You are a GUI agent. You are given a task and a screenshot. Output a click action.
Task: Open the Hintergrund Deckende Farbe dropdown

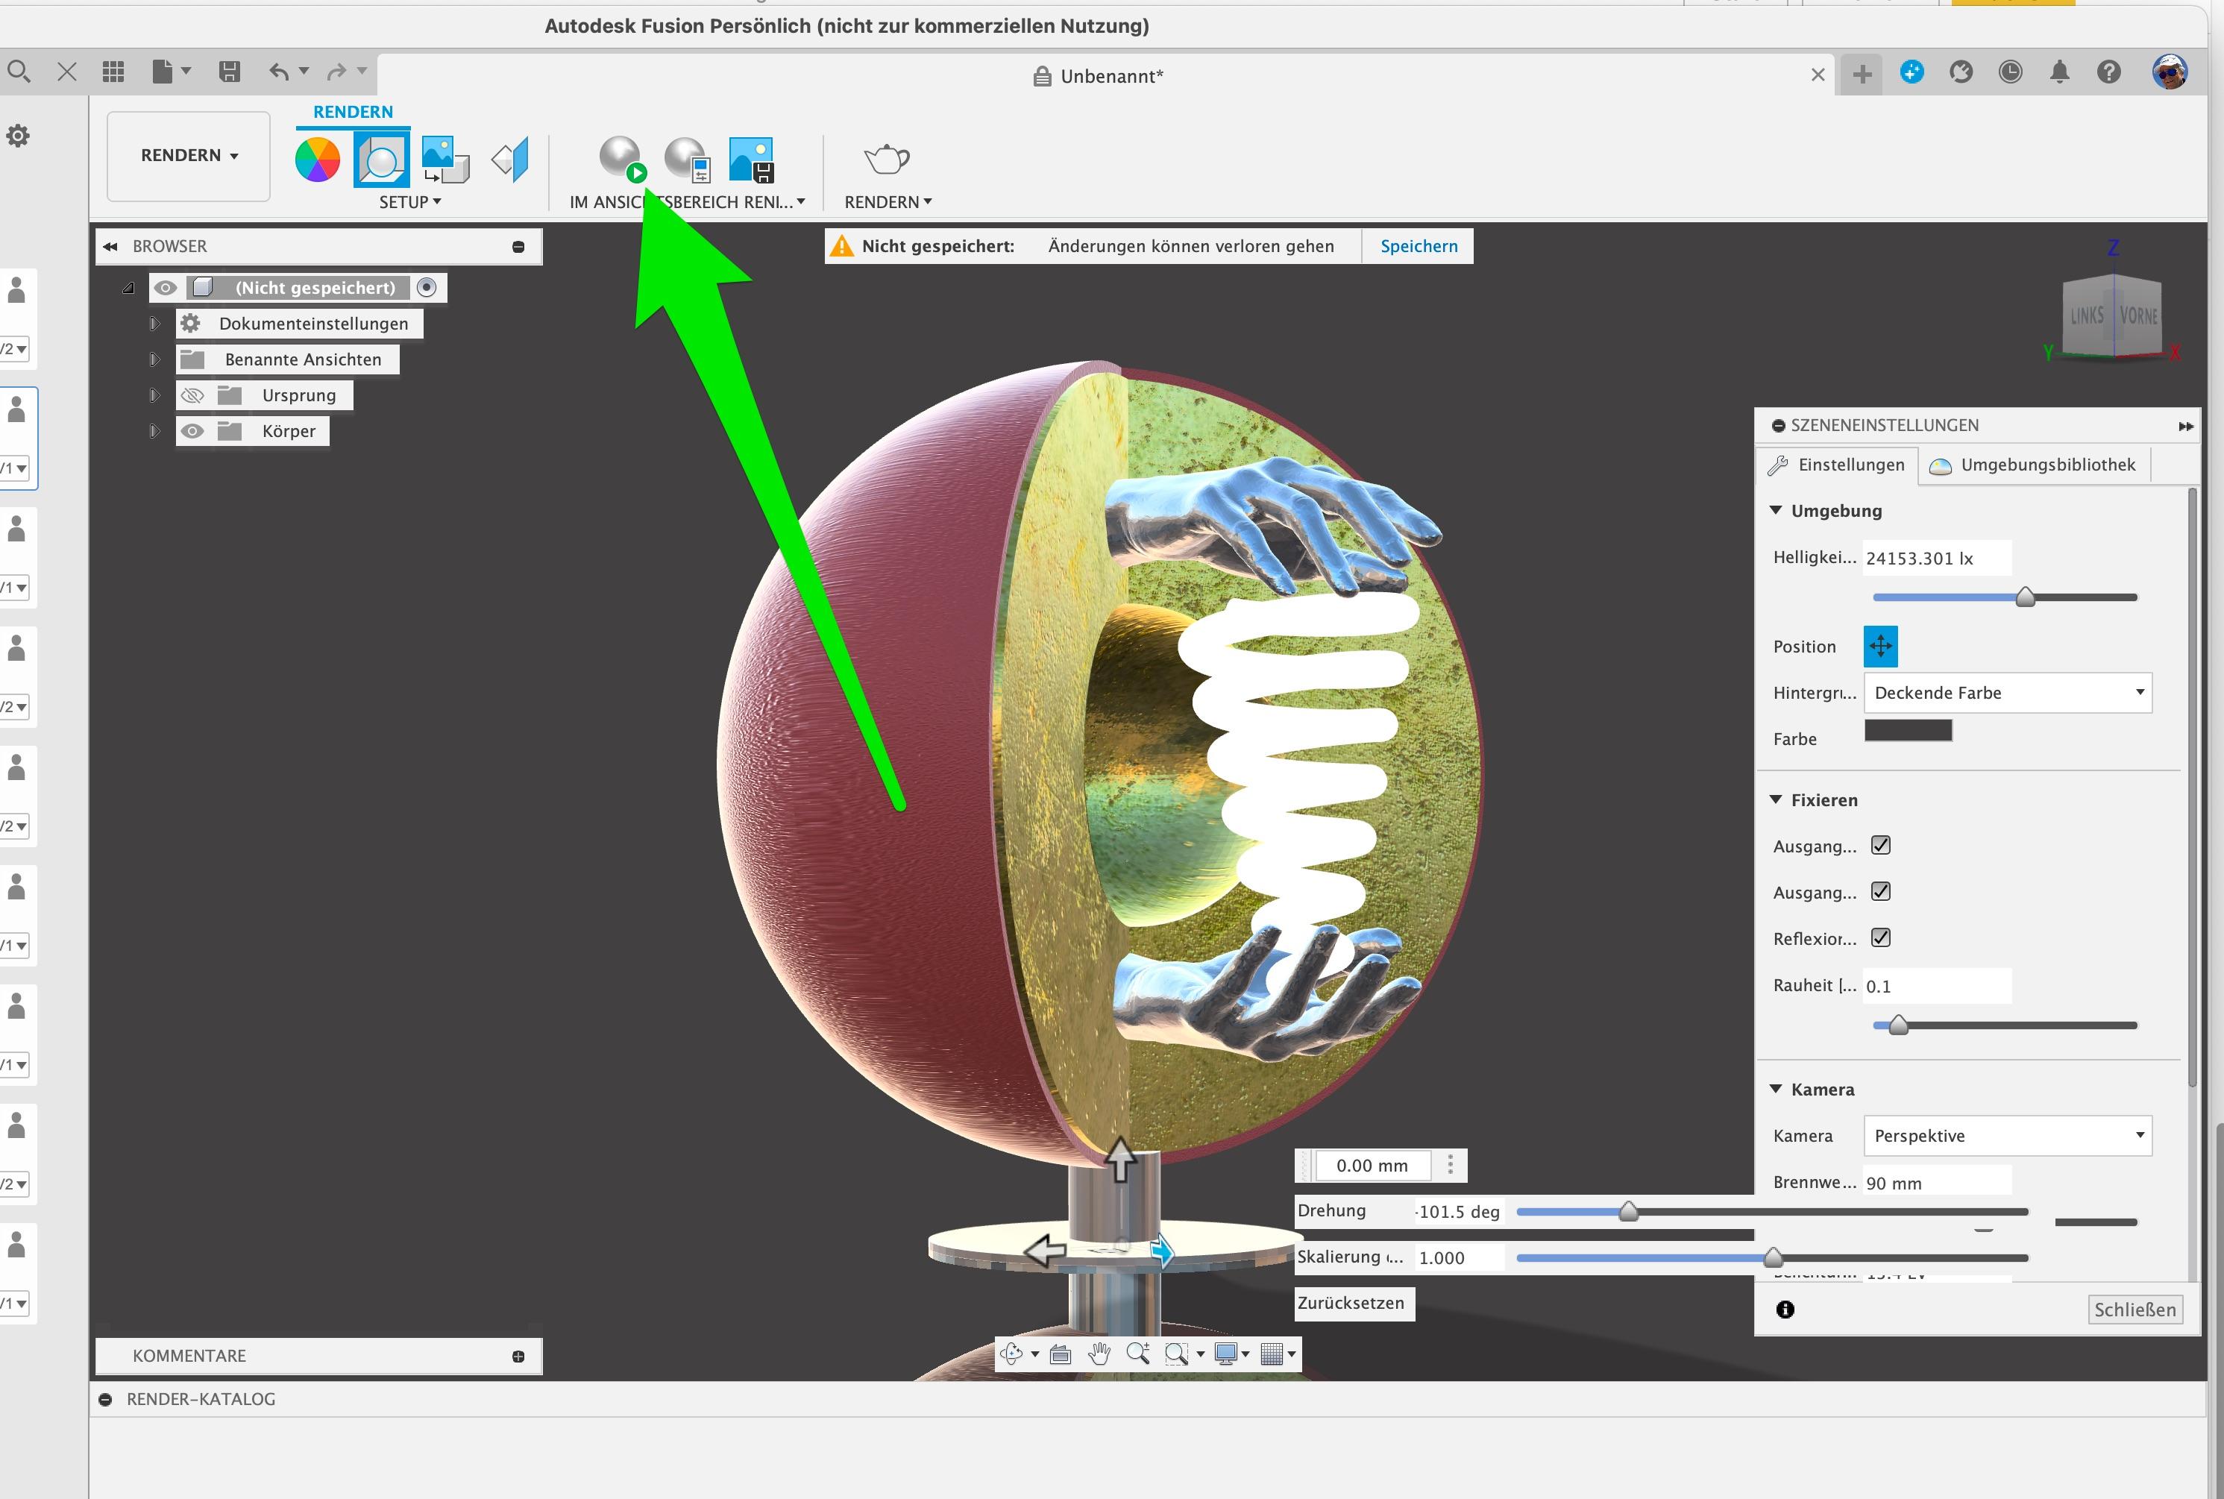[x=2007, y=692]
